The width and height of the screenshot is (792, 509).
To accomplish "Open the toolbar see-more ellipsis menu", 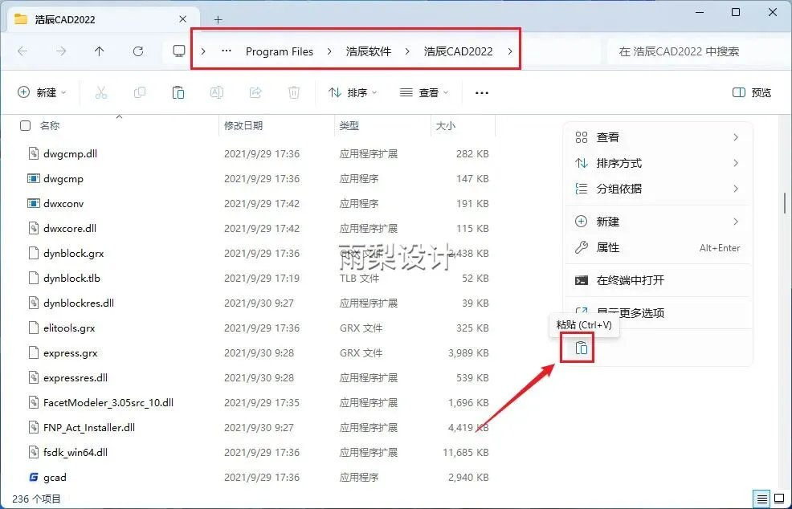I will click(x=482, y=93).
